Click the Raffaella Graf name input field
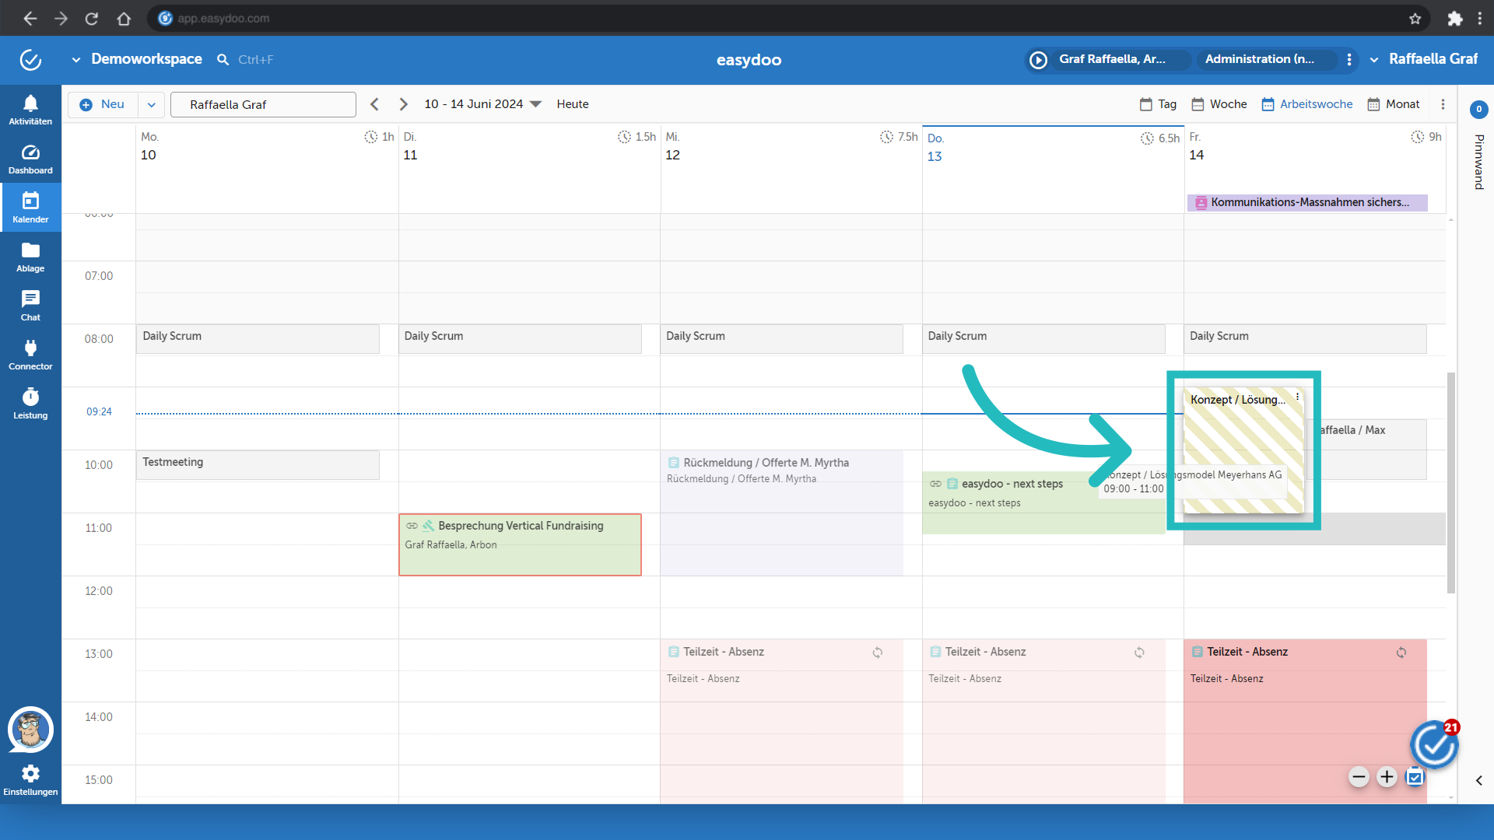 click(263, 103)
